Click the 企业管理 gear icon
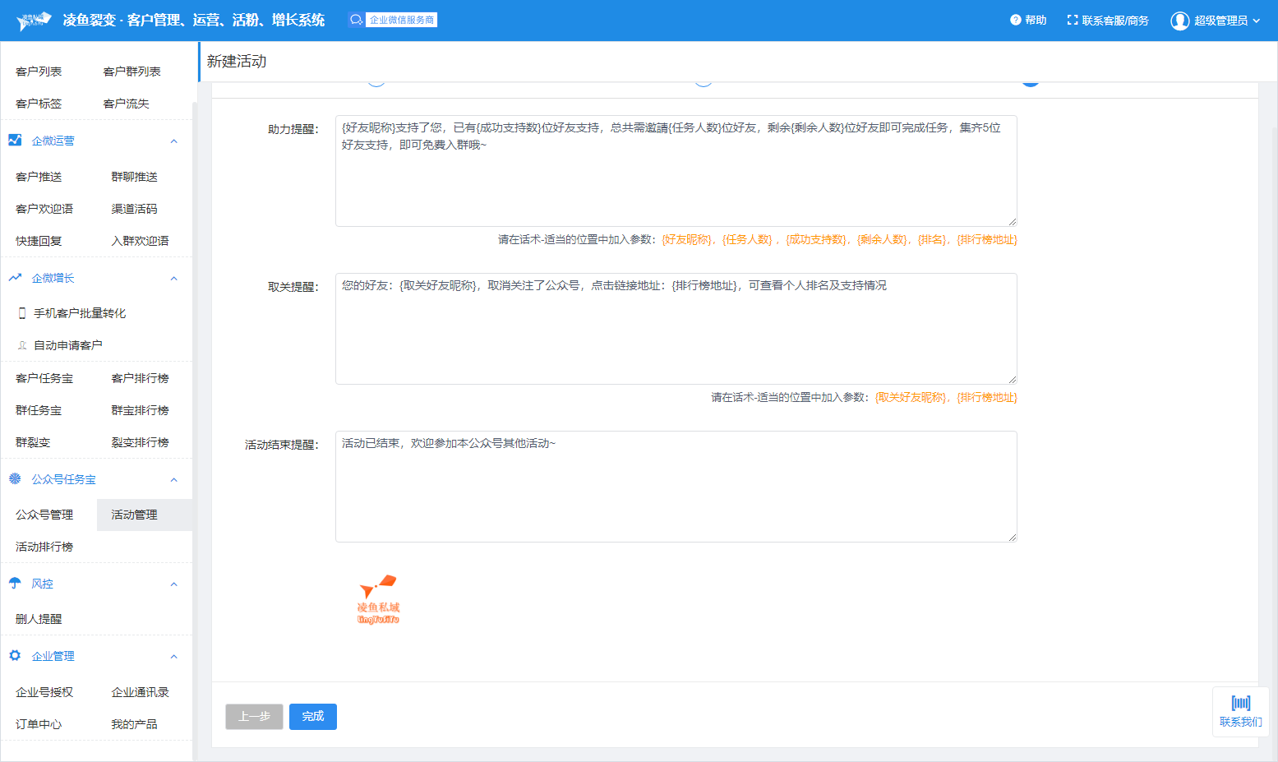 (15, 656)
